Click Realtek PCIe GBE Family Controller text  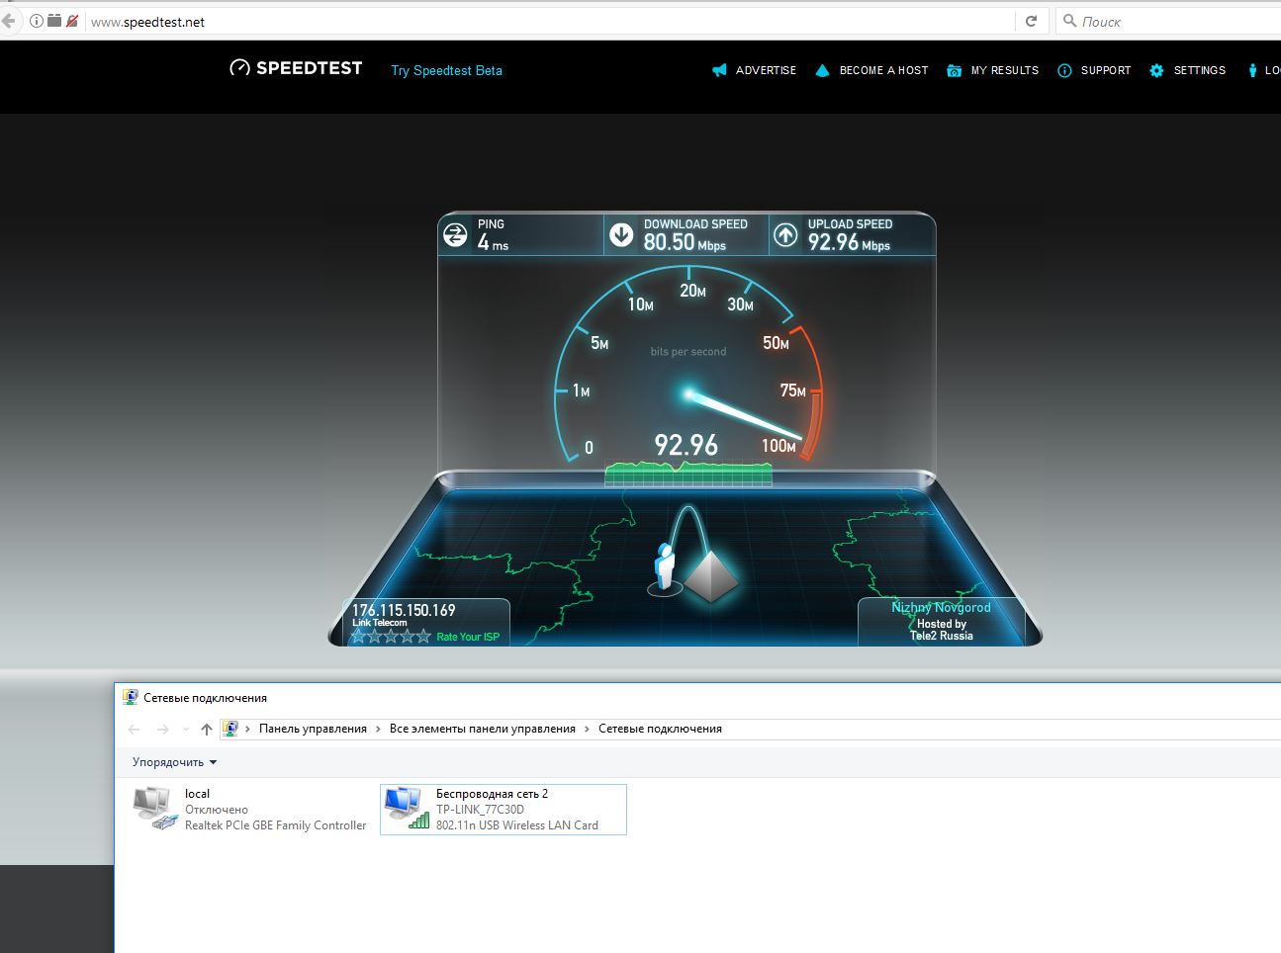click(275, 825)
